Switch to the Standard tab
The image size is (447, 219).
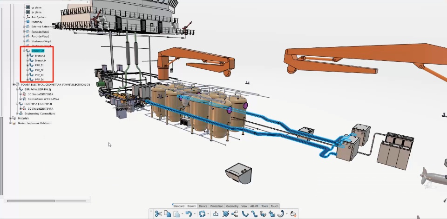click(x=179, y=206)
